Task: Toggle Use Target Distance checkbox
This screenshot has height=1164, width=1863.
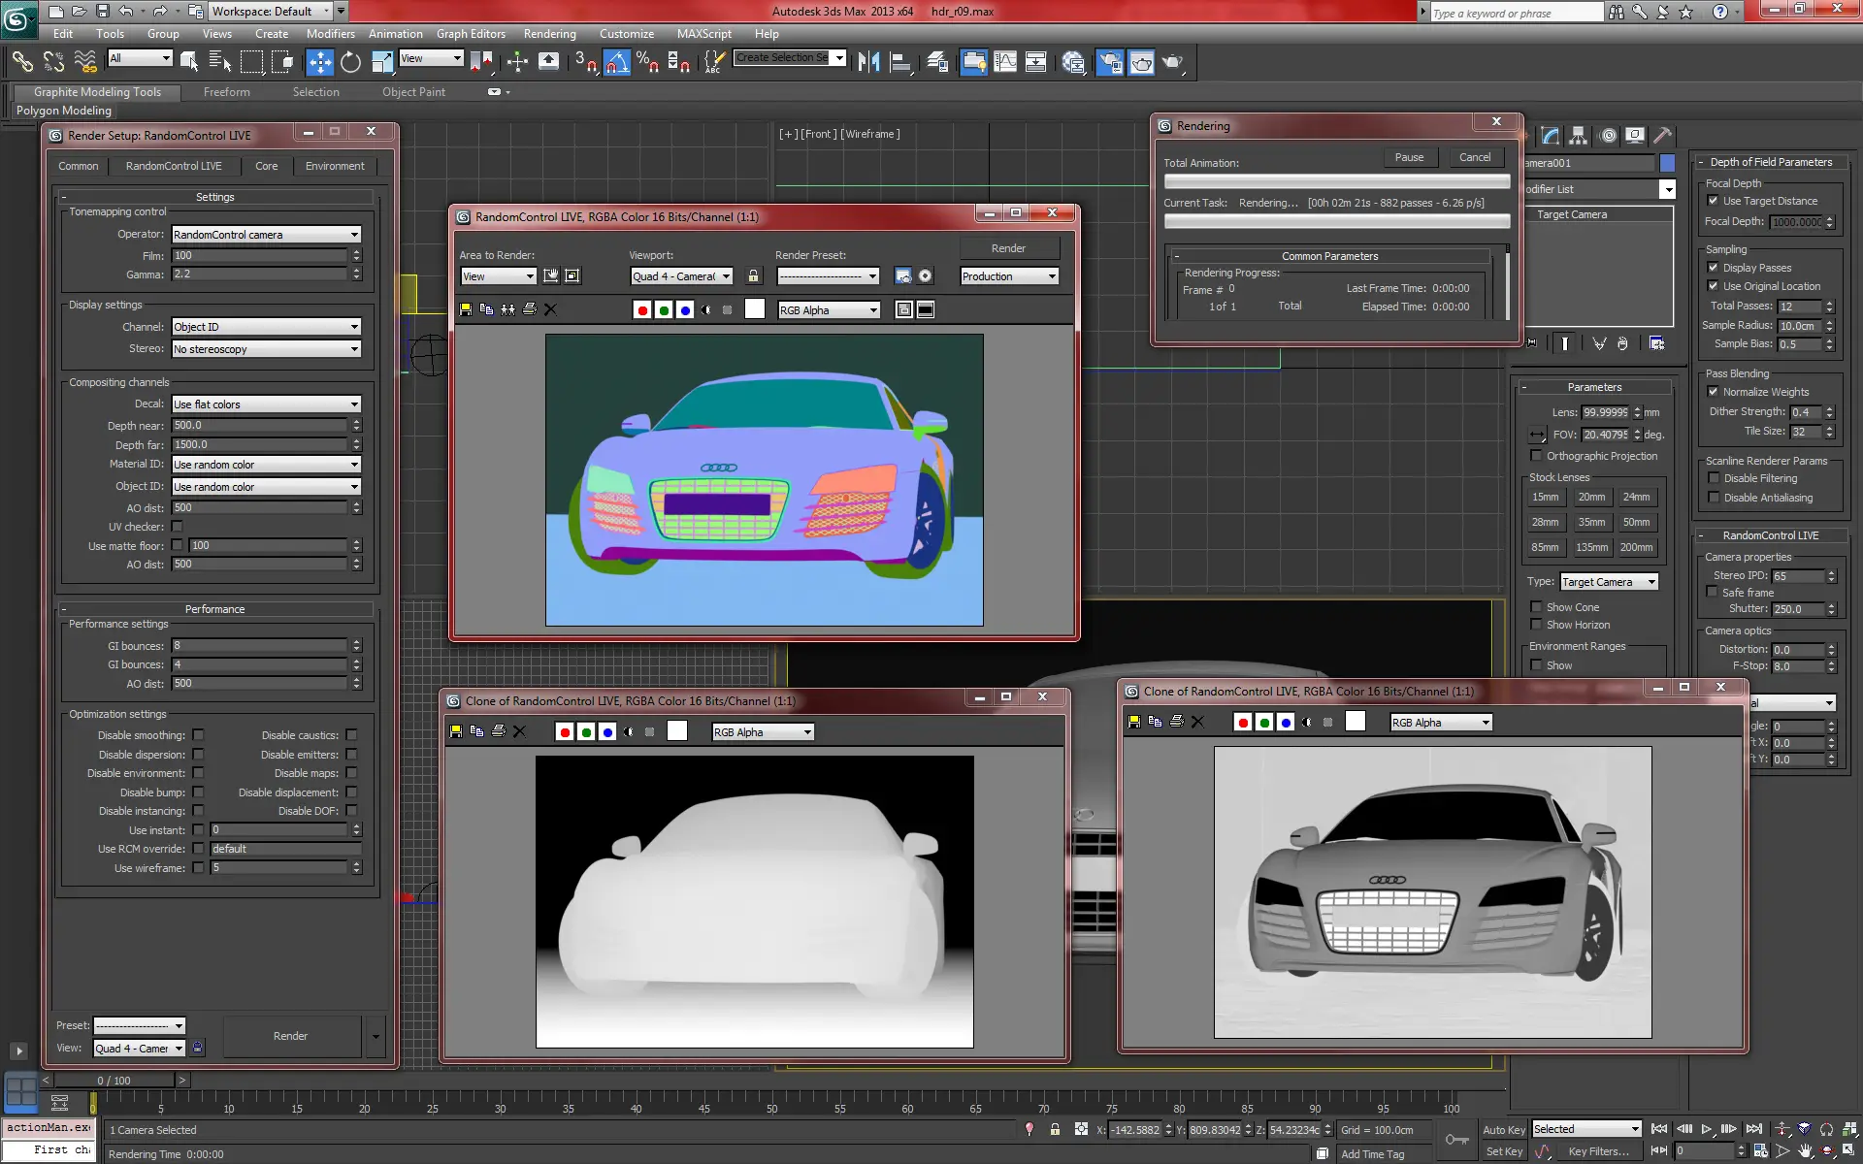Action: coord(1713,201)
